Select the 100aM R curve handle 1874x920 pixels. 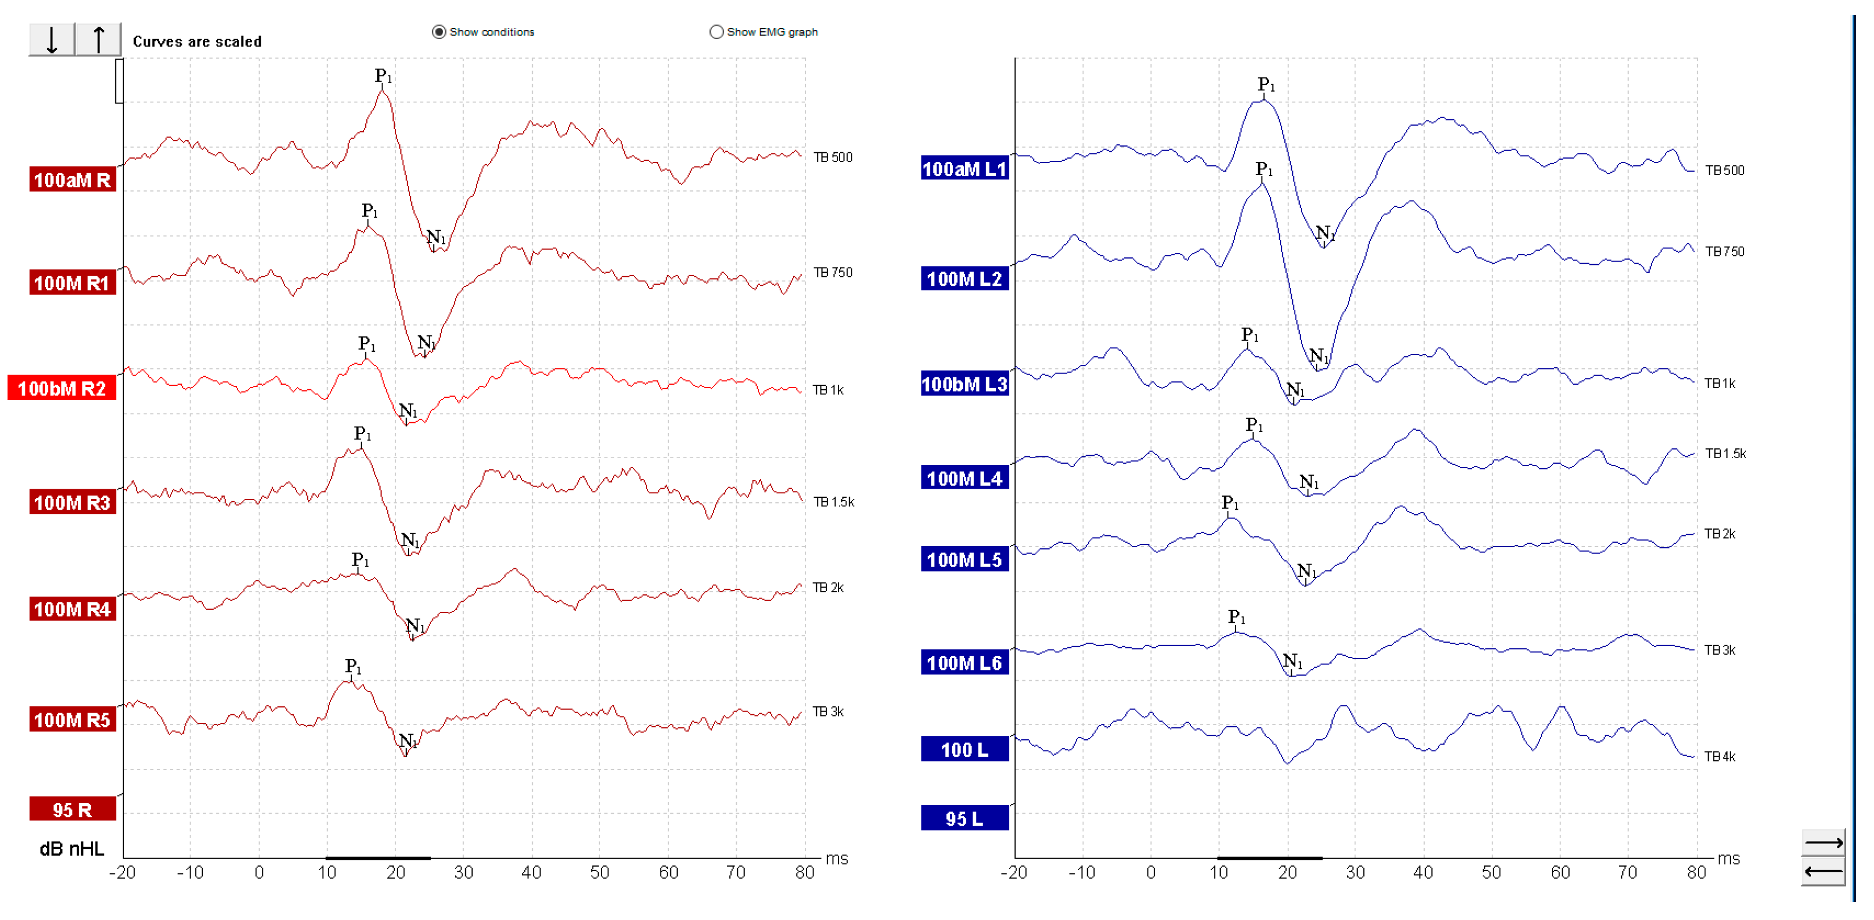(x=72, y=180)
